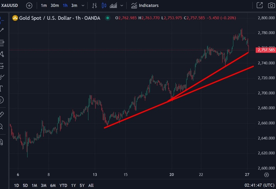Click the high value H2,763.770
The image size is (276, 189).
pyautogui.click(x=149, y=18)
